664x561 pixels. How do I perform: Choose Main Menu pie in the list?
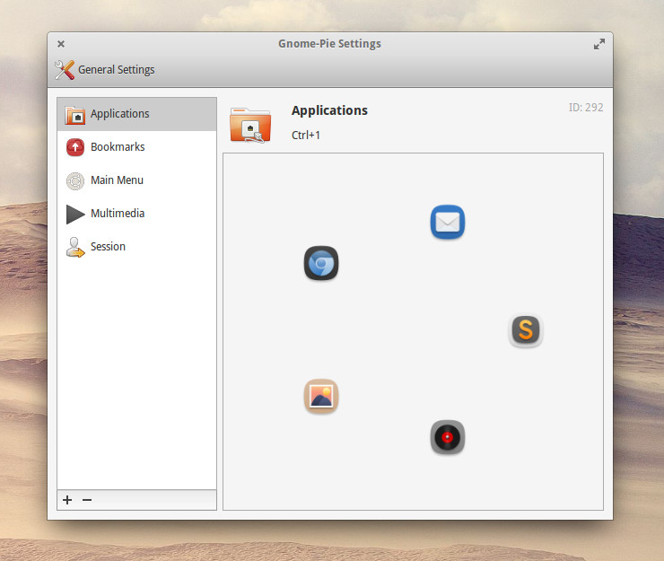point(136,180)
